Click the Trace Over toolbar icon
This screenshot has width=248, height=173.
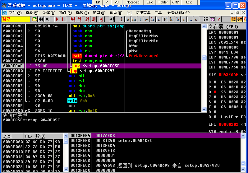[x=94, y=19]
